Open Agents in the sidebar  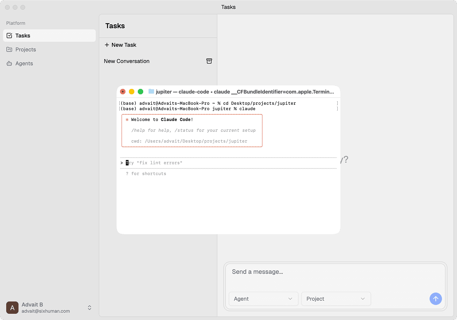(49, 64)
